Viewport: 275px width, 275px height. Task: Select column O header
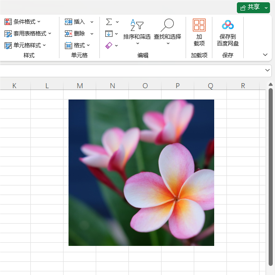pos(145,86)
